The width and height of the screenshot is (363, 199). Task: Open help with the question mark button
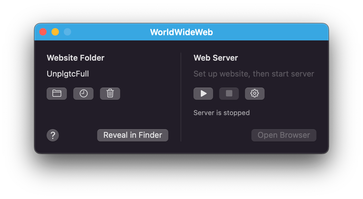(53, 135)
